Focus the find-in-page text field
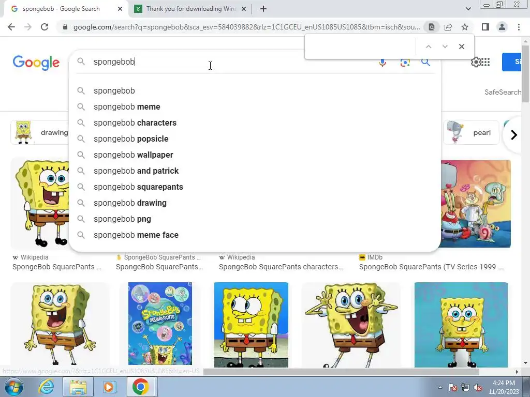The width and height of the screenshot is (530, 397). [360, 47]
